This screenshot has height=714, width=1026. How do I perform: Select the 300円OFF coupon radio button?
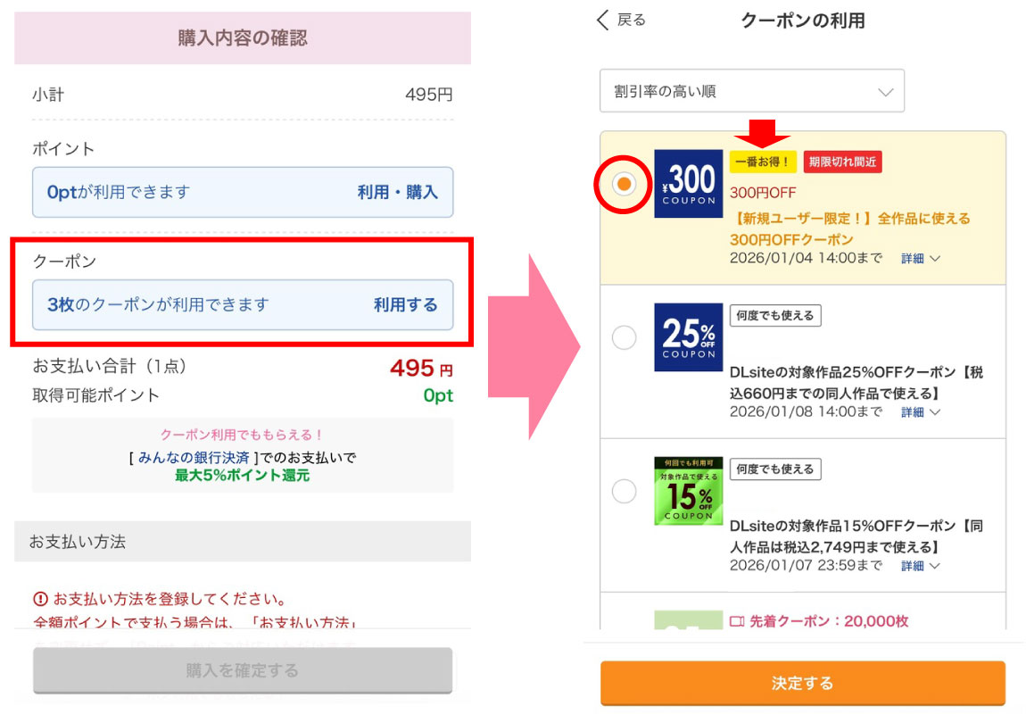tap(625, 184)
